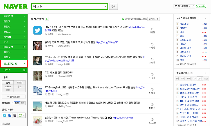Refresh the real-time search results icon
Image resolution: width=211 pixels, height=126 pixels.
[47, 19]
